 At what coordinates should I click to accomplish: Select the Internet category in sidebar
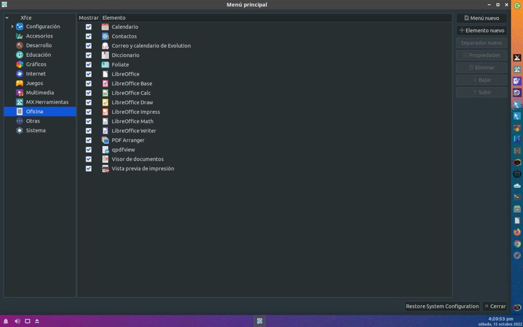coord(36,74)
